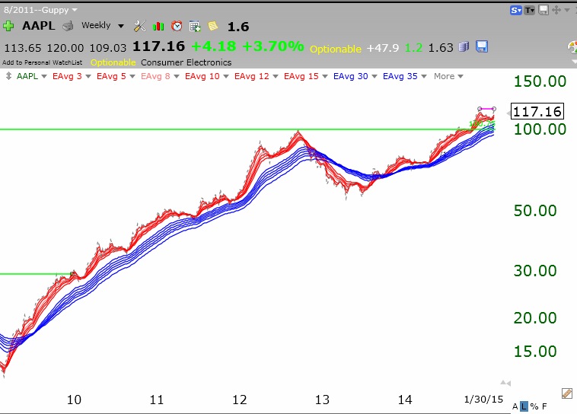Click the 109.03 low price value
Screen dimensions: 577x414
coord(108,48)
